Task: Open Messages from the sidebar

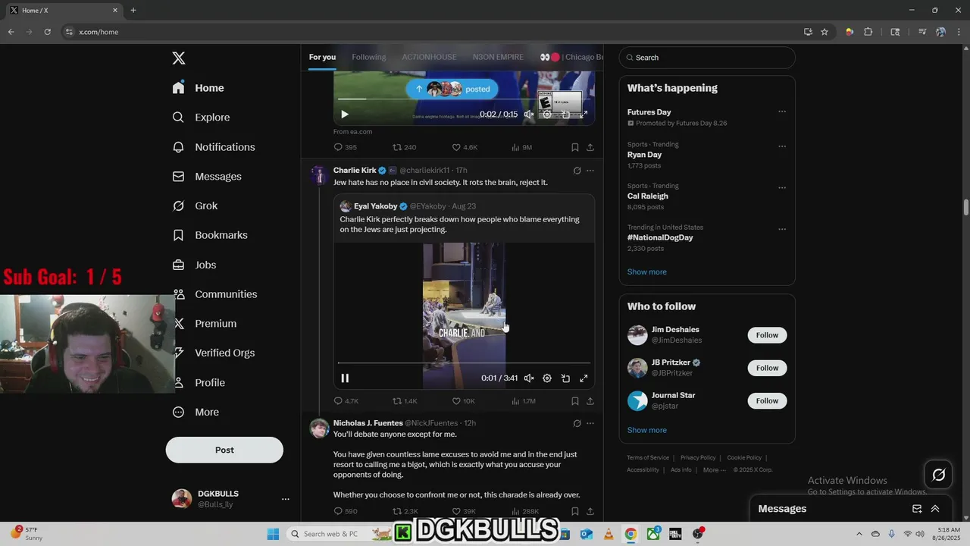Action: [207, 177]
